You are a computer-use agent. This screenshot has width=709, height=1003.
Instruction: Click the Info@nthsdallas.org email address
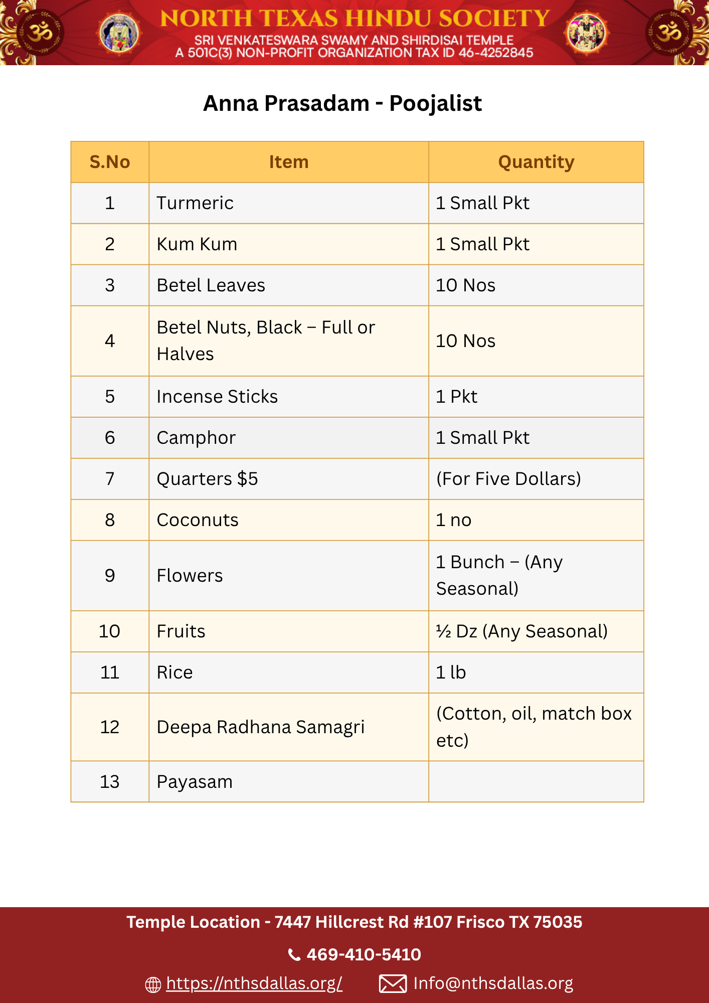point(493,983)
